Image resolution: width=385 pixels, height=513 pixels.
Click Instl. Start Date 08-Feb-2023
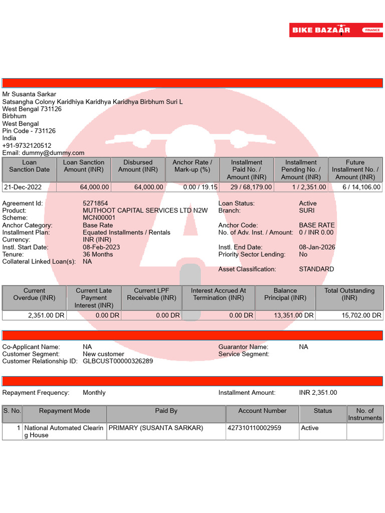101,247
